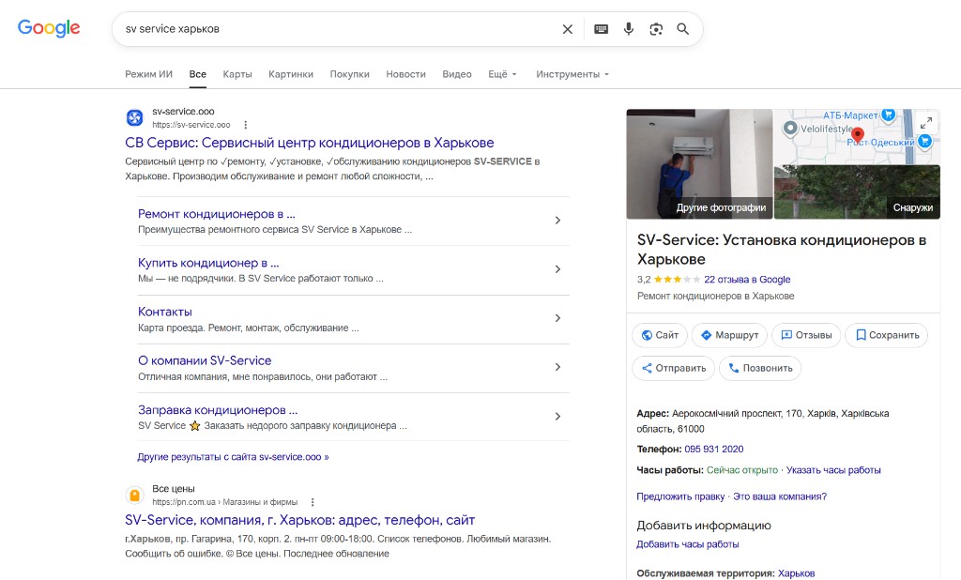
Task: Switch to Режим ИИ tab
Action: point(149,74)
